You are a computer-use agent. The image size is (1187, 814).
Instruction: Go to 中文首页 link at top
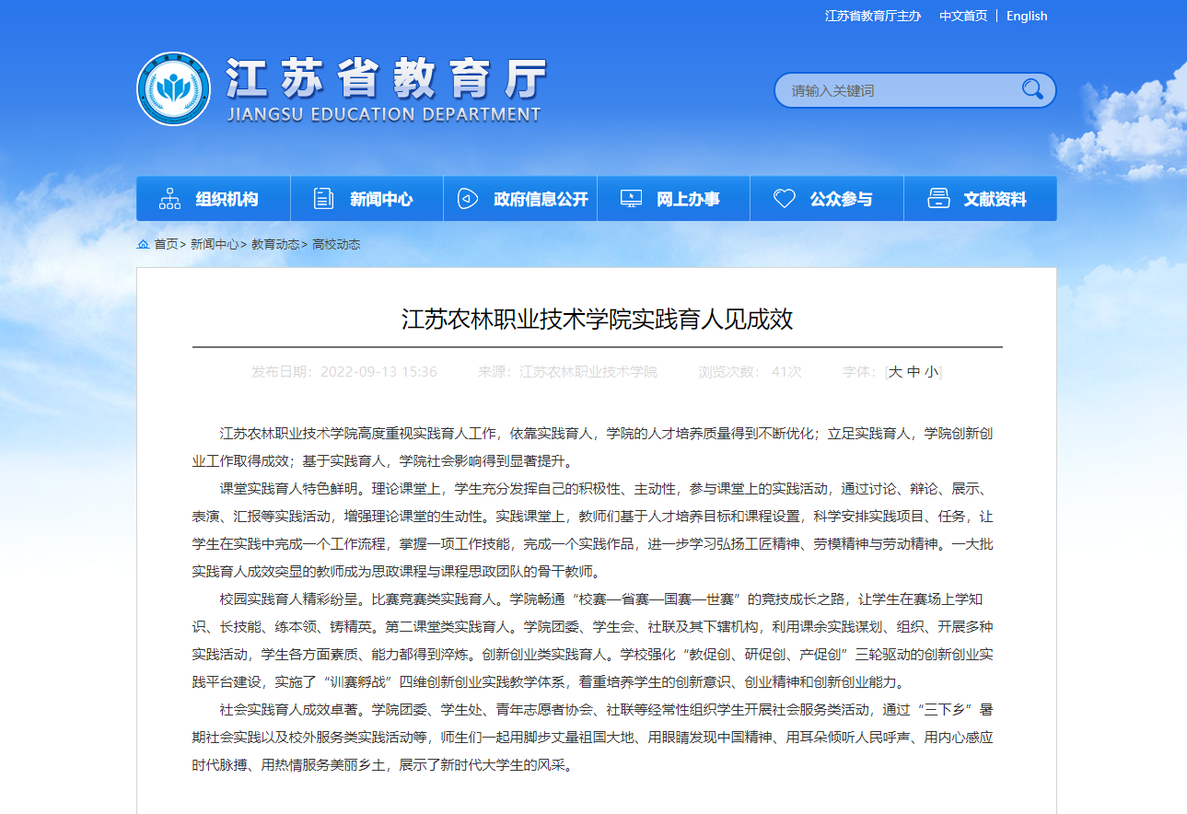coord(963,16)
